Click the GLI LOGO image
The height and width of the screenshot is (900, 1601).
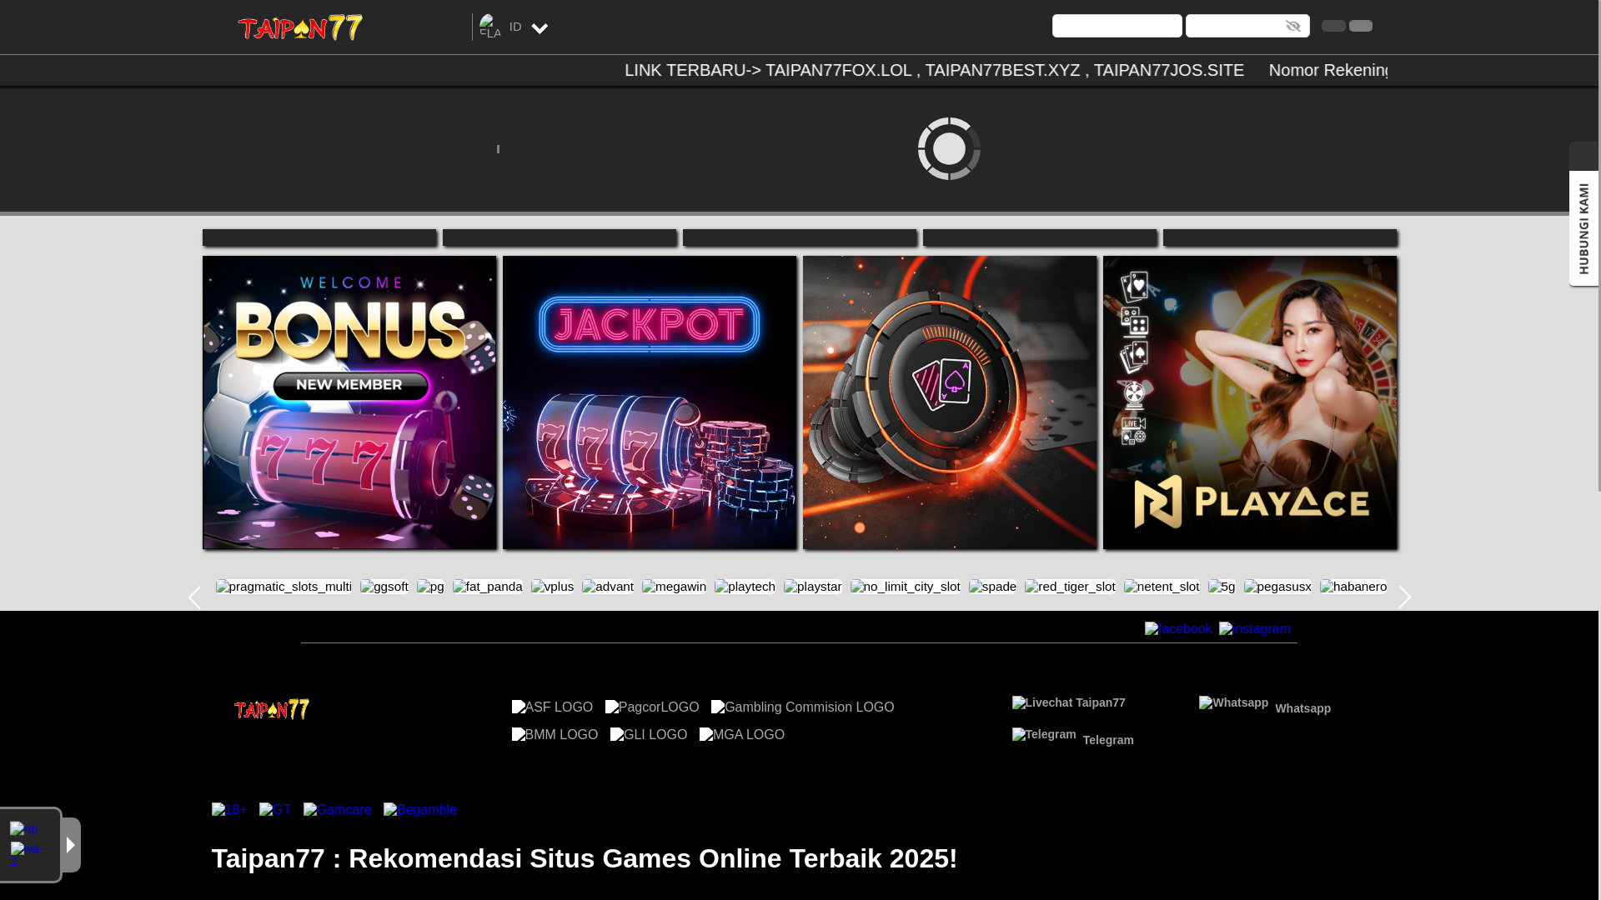pyautogui.click(x=649, y=735)
